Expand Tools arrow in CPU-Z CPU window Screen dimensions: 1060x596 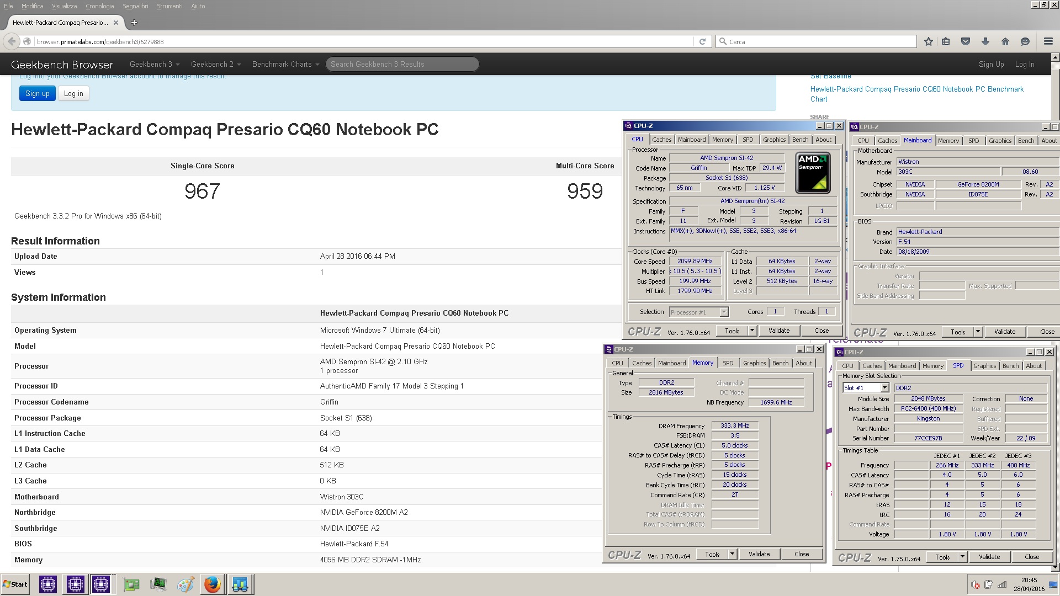pos(752,331)
